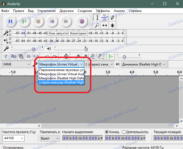The image size is (183, 149).
Task: Expand the 44100 project rate dropdown
Action: click(14, 138)
